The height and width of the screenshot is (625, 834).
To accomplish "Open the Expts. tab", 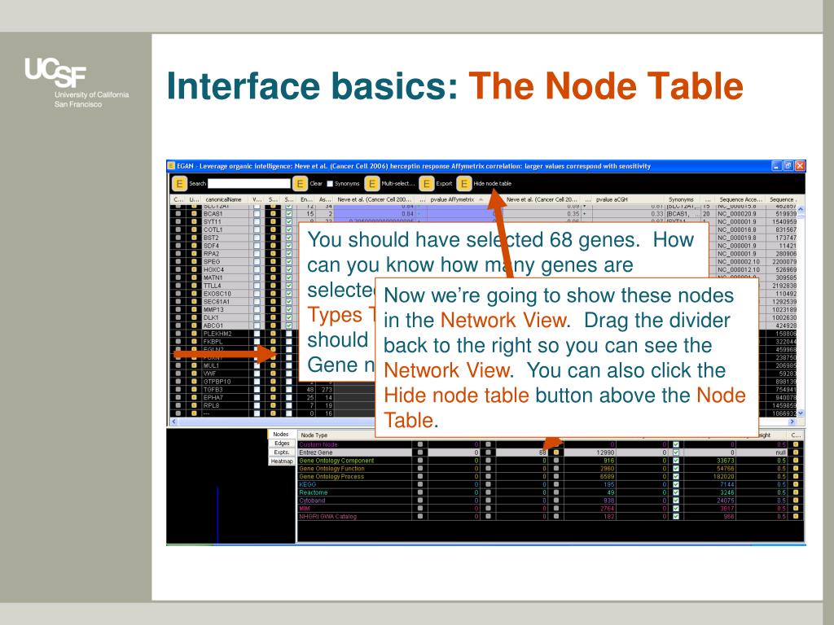I will (x=282, y=452).
